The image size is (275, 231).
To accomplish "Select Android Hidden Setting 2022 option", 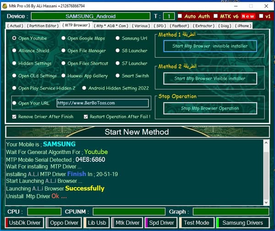I will (85, 88).
